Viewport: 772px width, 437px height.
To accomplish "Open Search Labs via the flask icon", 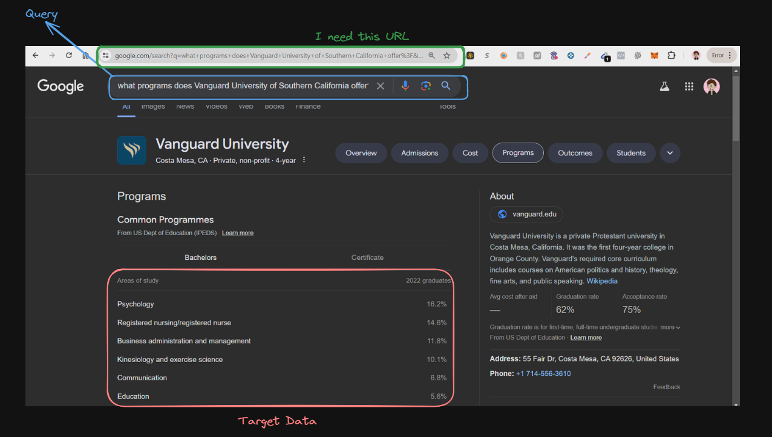I will [664, 86].
